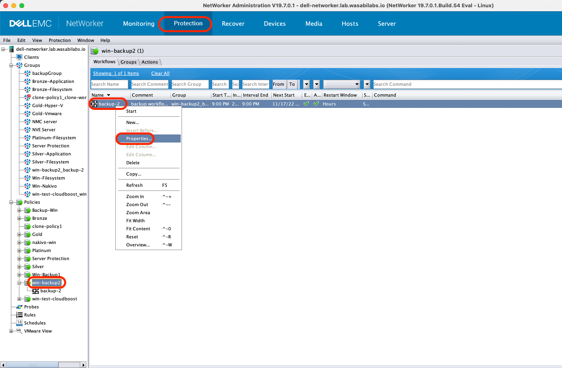Click the Search Group filter field
This screenshot has width=562, height=368.
190,84
